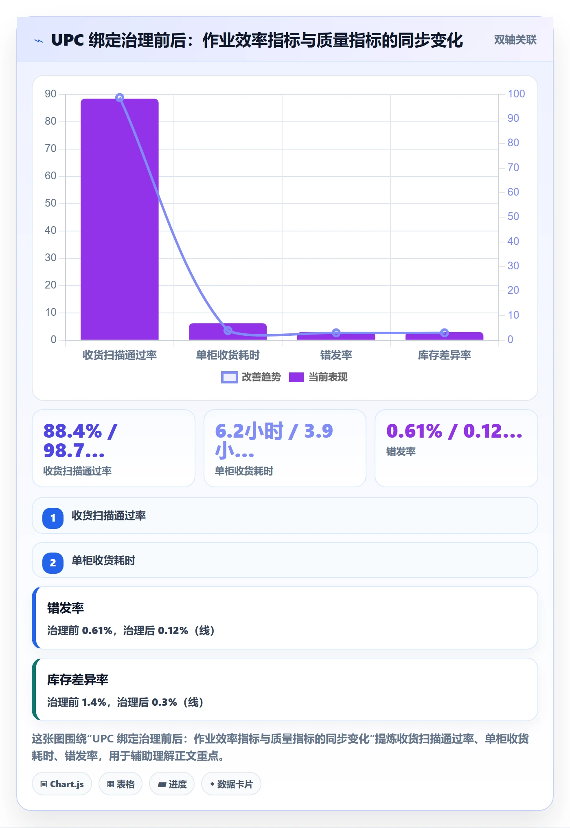The width and height of the screenshot is (570, 828).
Task: Click text 治理前 1.4%，治理后 0.3%（线）
Action: 125,702
